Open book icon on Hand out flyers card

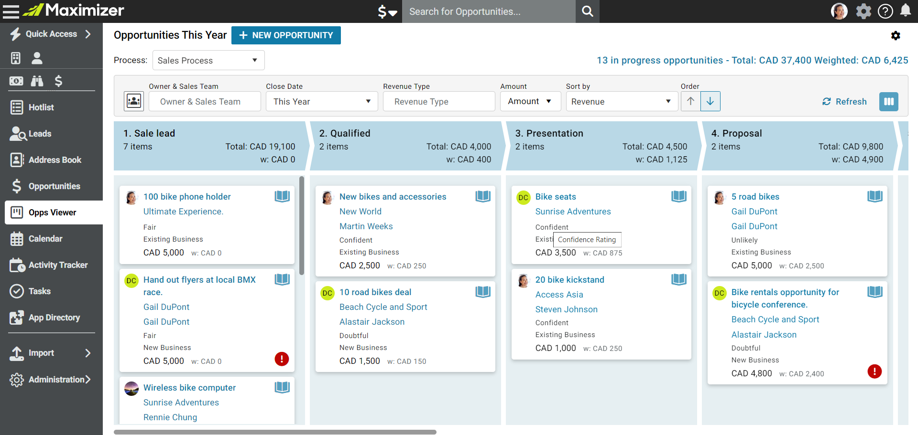282,279
